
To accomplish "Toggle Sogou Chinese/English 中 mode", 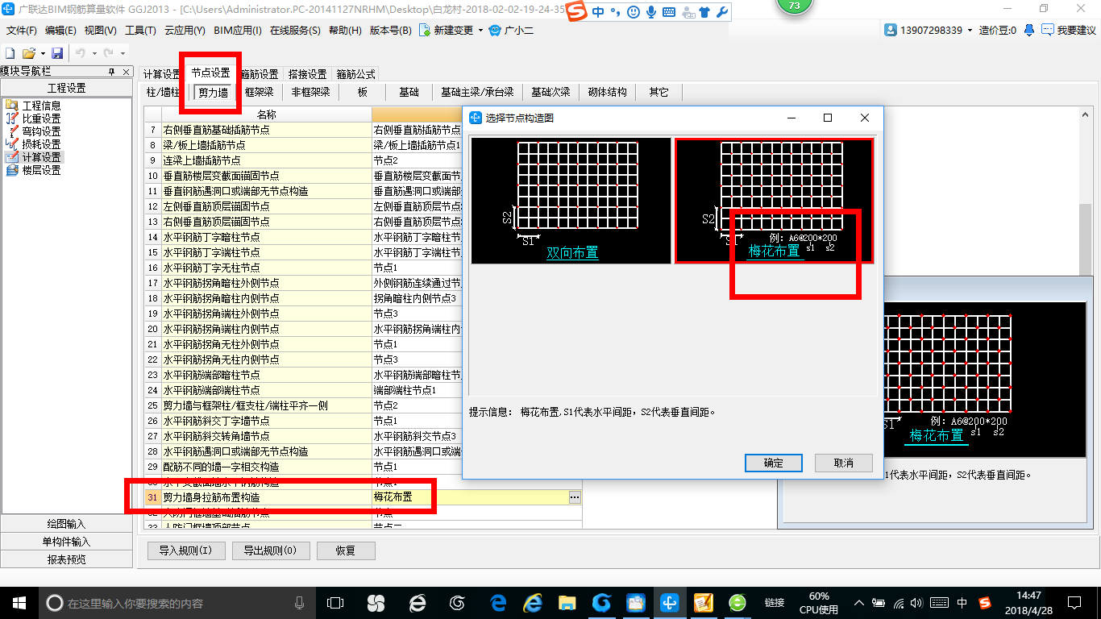I will coord(598,12).
